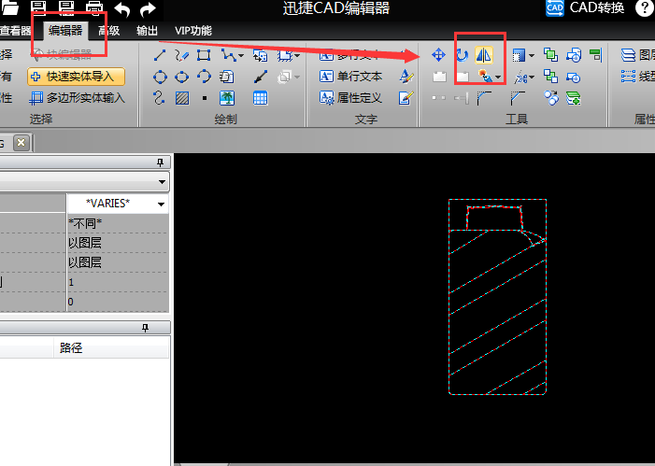The image size is (655, 466).
Task: Open the *VARIES* color dropdown
Action: pos(161,204)
